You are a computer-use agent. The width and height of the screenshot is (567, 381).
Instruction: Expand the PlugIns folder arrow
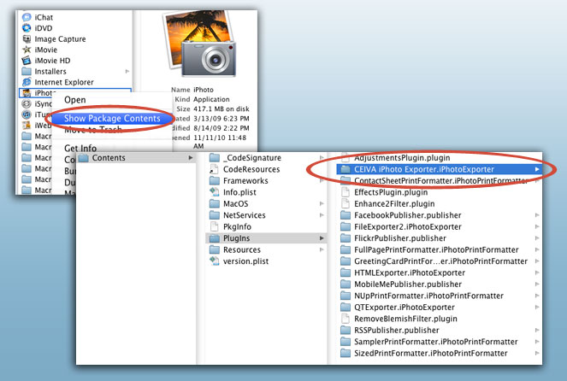(322, 238)
